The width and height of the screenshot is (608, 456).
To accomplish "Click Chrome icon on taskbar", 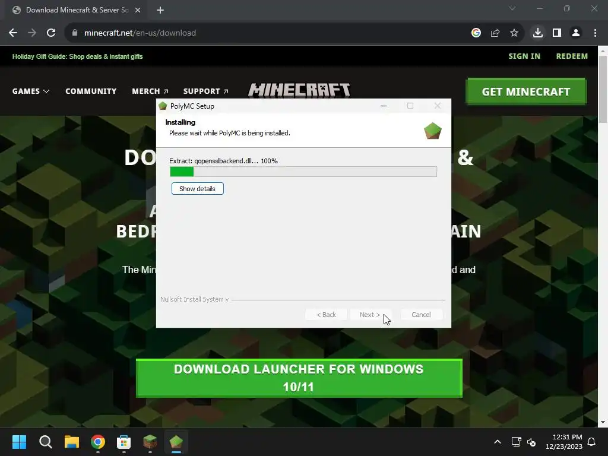I will (x=98, y=442).
